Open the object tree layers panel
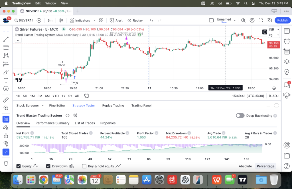The height and width of the screenshot is (189, 292). (287, 61)
